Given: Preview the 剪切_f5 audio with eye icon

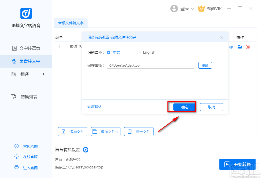Looking at the screenshot, I should [x=231, y=47].
